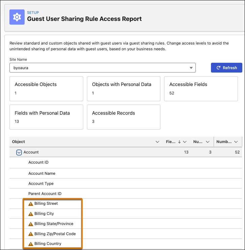Viewport: 245px width, 250px height.
Task: Click the warning icon beside Billing Street
Action: [31, 204]
